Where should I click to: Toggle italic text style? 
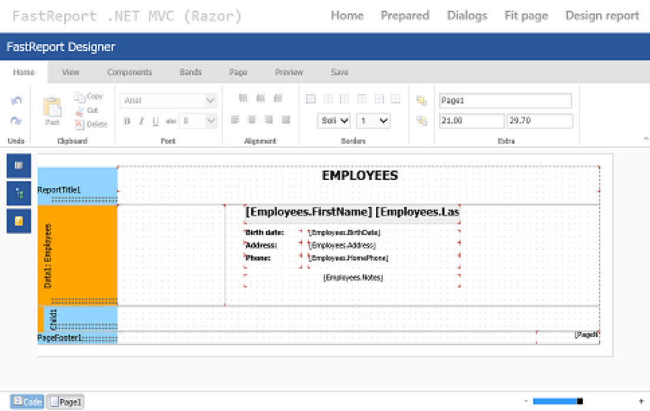pos(141,121)
